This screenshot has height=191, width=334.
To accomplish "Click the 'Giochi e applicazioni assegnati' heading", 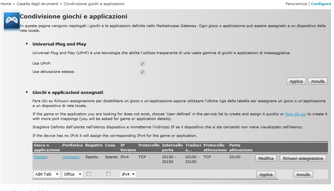I will pos(68,92).
